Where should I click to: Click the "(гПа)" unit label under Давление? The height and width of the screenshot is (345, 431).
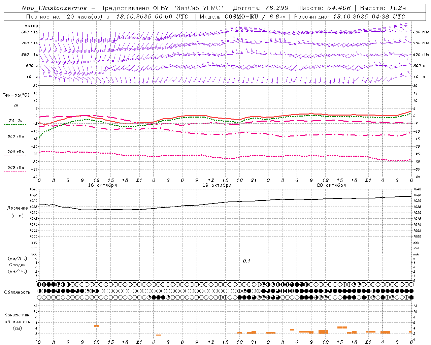click(18, 216)
